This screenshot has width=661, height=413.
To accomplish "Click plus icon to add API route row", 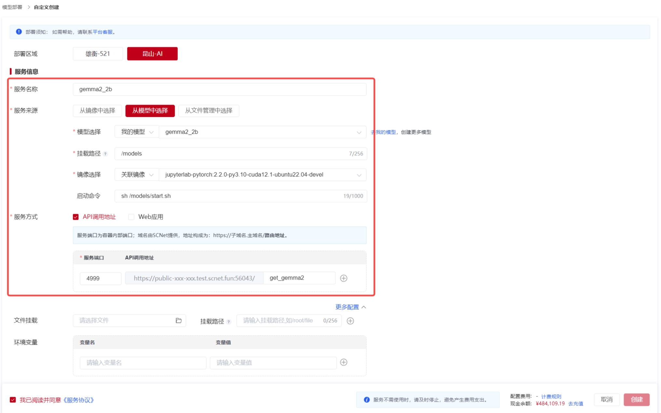I will coord(343,278).
